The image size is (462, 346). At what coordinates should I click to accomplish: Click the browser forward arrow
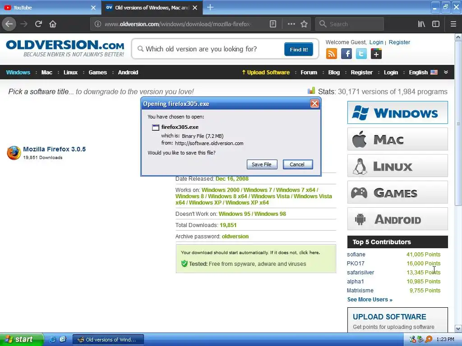tap(24, 24)
